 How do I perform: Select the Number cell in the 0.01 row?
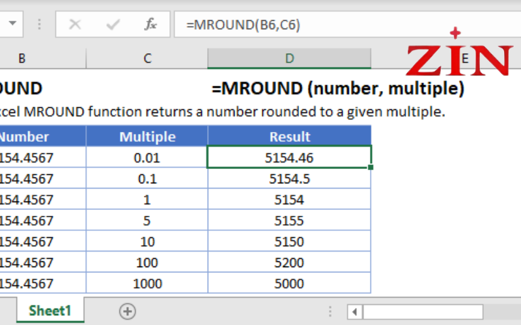(43, 157)
